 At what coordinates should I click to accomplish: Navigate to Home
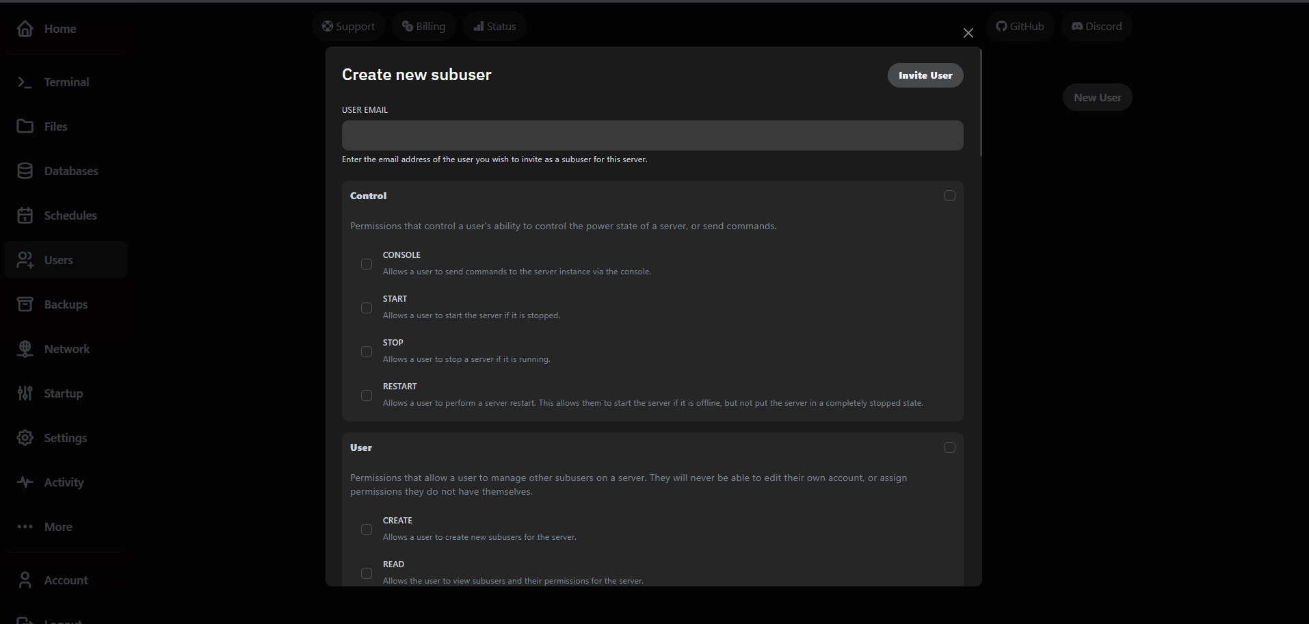pos(60,29)
